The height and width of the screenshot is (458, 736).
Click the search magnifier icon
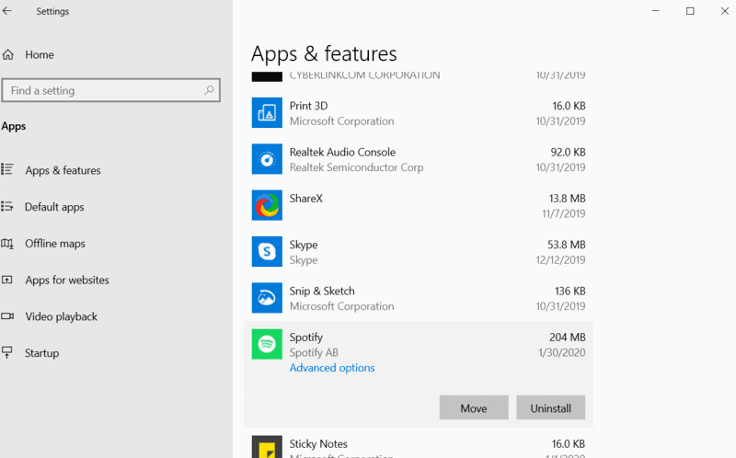click(209, 91)
